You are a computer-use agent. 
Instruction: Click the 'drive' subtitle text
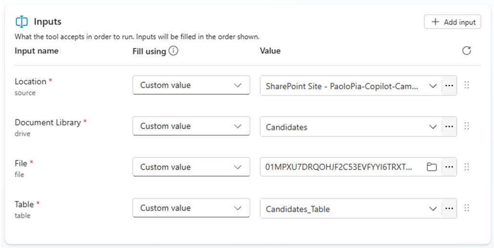(23, 133)
